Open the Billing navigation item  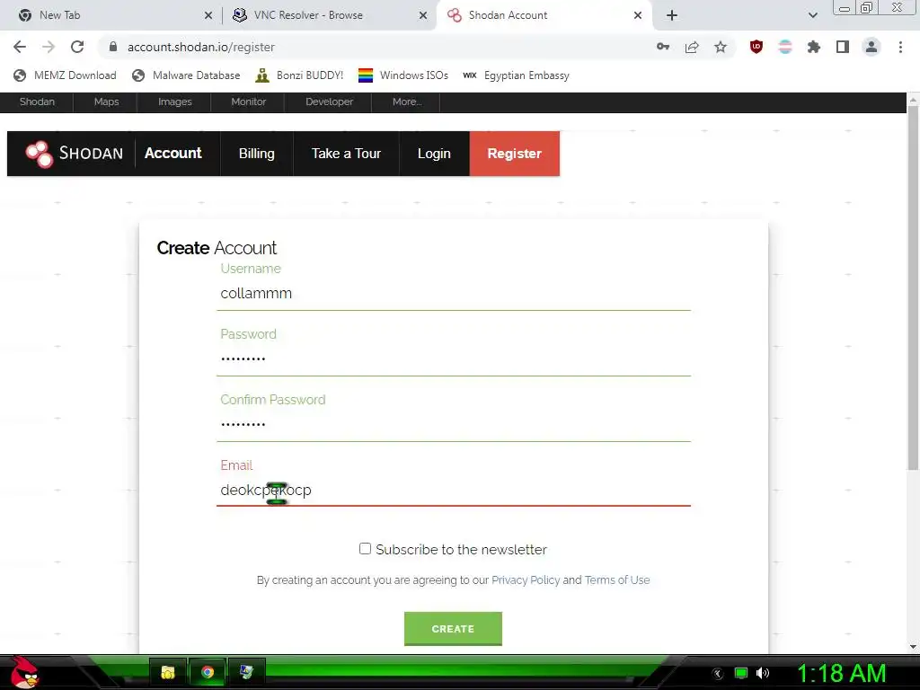coord(256,153)
